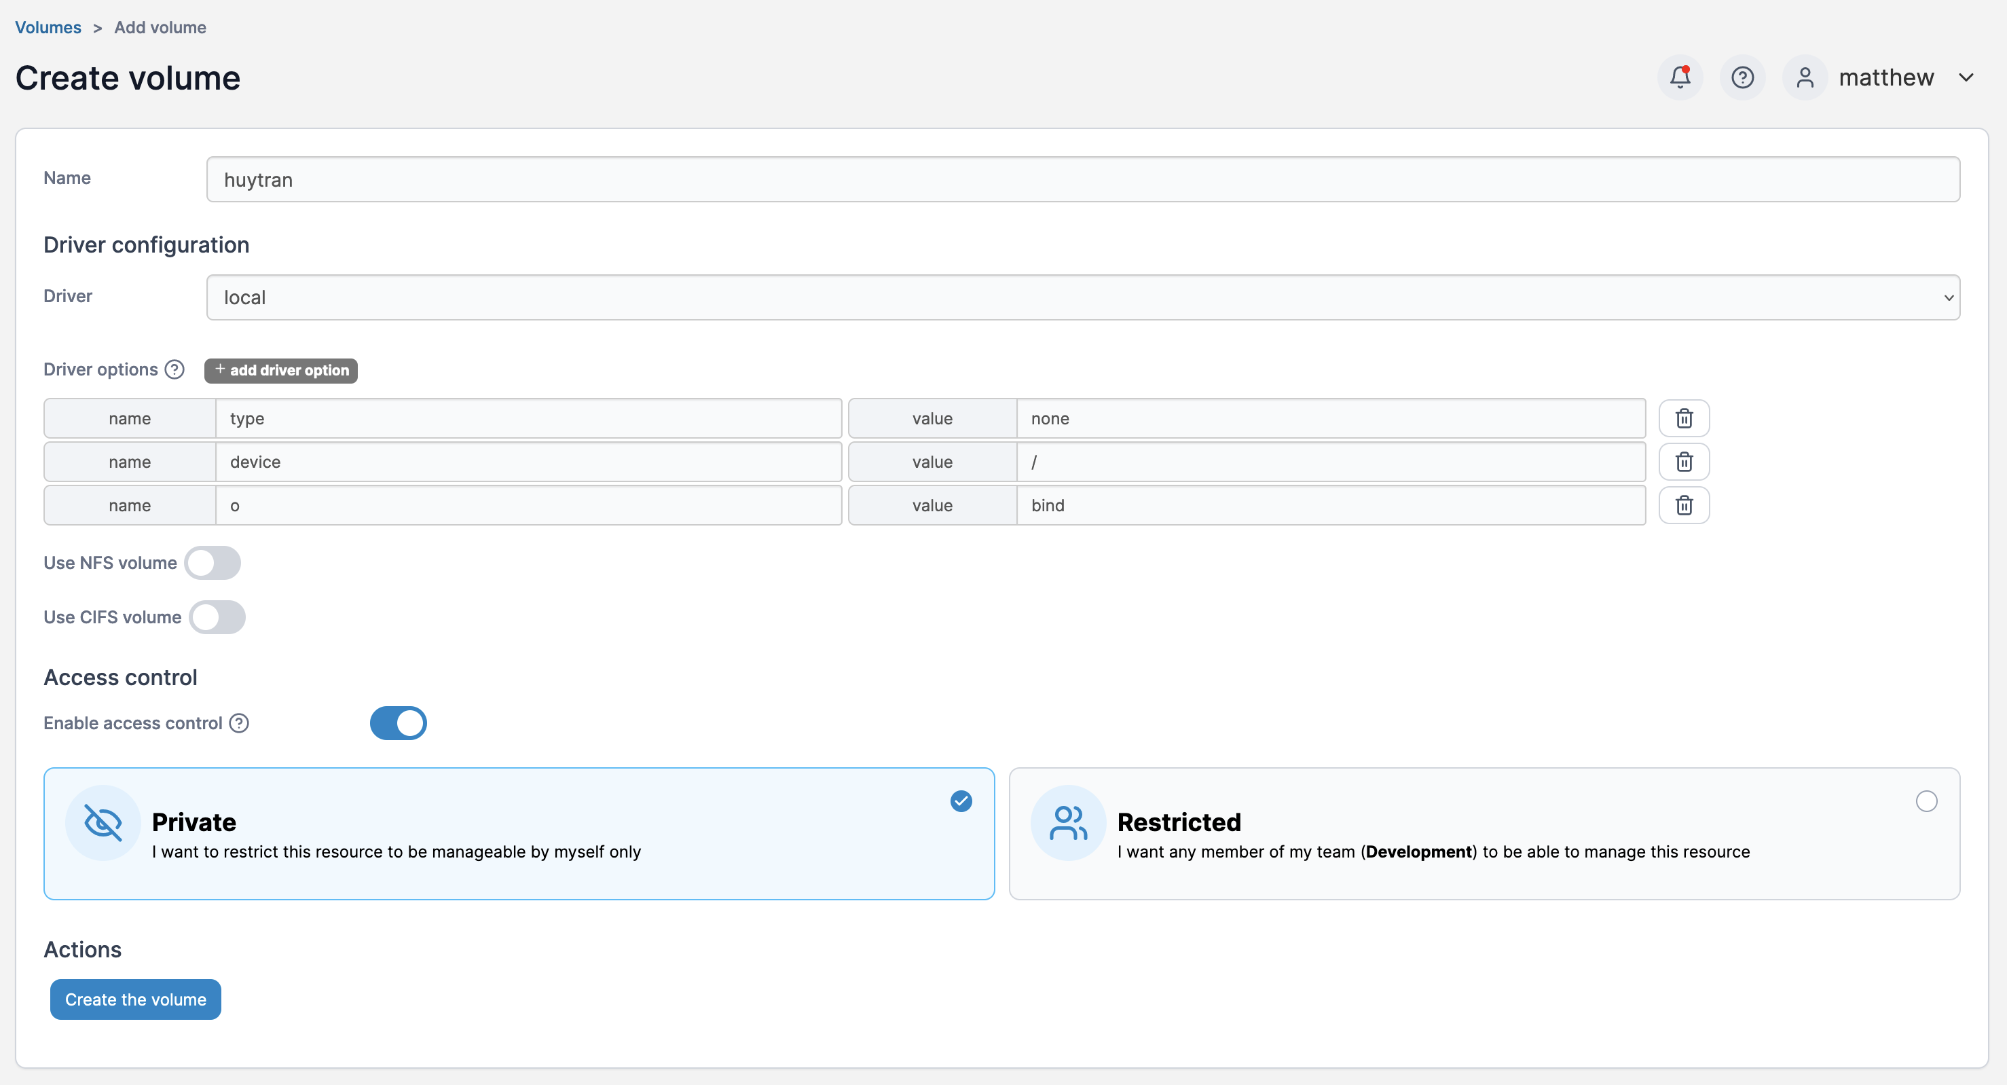Image resolution: width=2007 pixels, height=1085 pixels.
Task: Enable the Use NFS volume toggle
Action: tap(213, 562)
